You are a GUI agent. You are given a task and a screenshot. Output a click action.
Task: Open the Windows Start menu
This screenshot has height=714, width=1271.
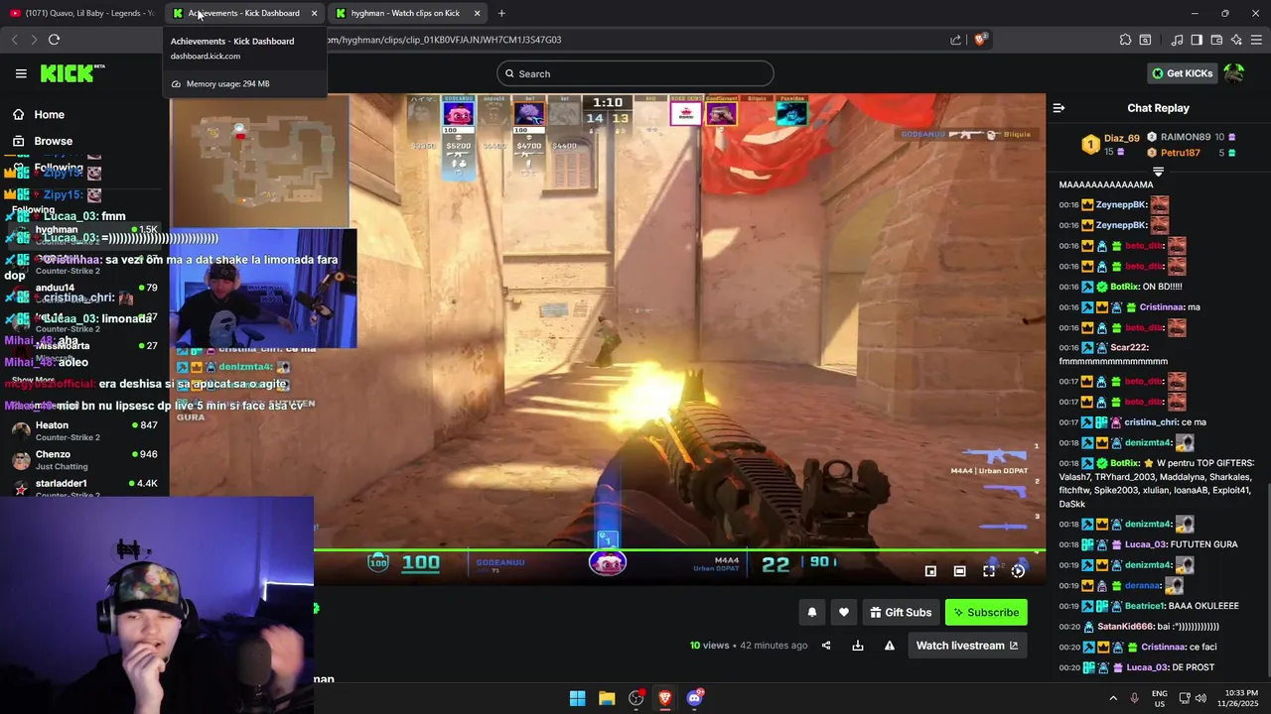577,698
